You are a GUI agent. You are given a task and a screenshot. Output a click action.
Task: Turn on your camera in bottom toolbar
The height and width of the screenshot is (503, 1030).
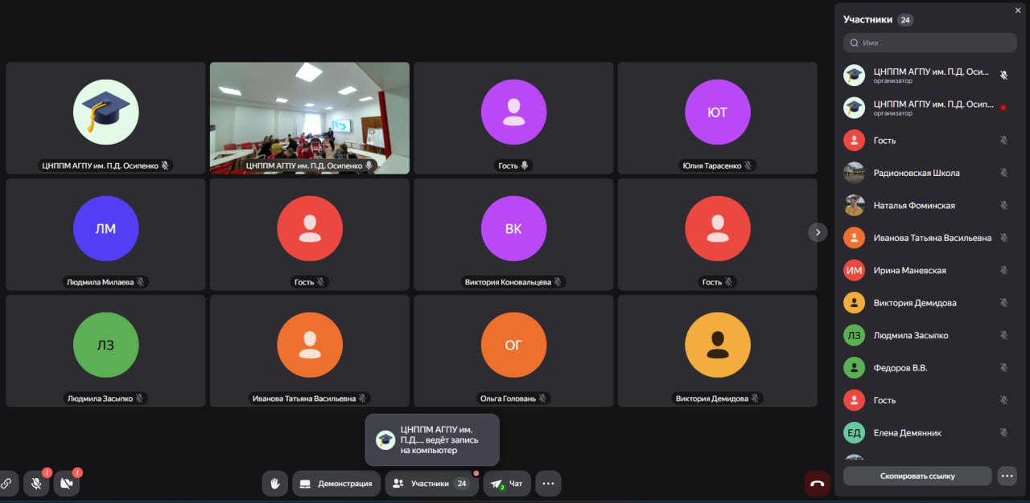click(x=67, y=484)
